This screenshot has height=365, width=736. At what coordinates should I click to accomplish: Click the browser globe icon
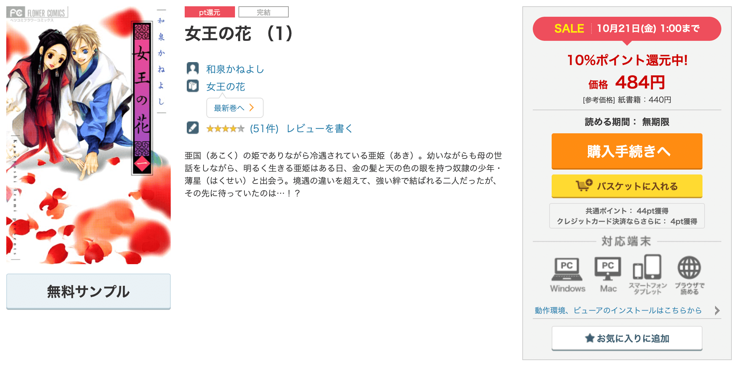pyautogui.click(x=689, y=268)
